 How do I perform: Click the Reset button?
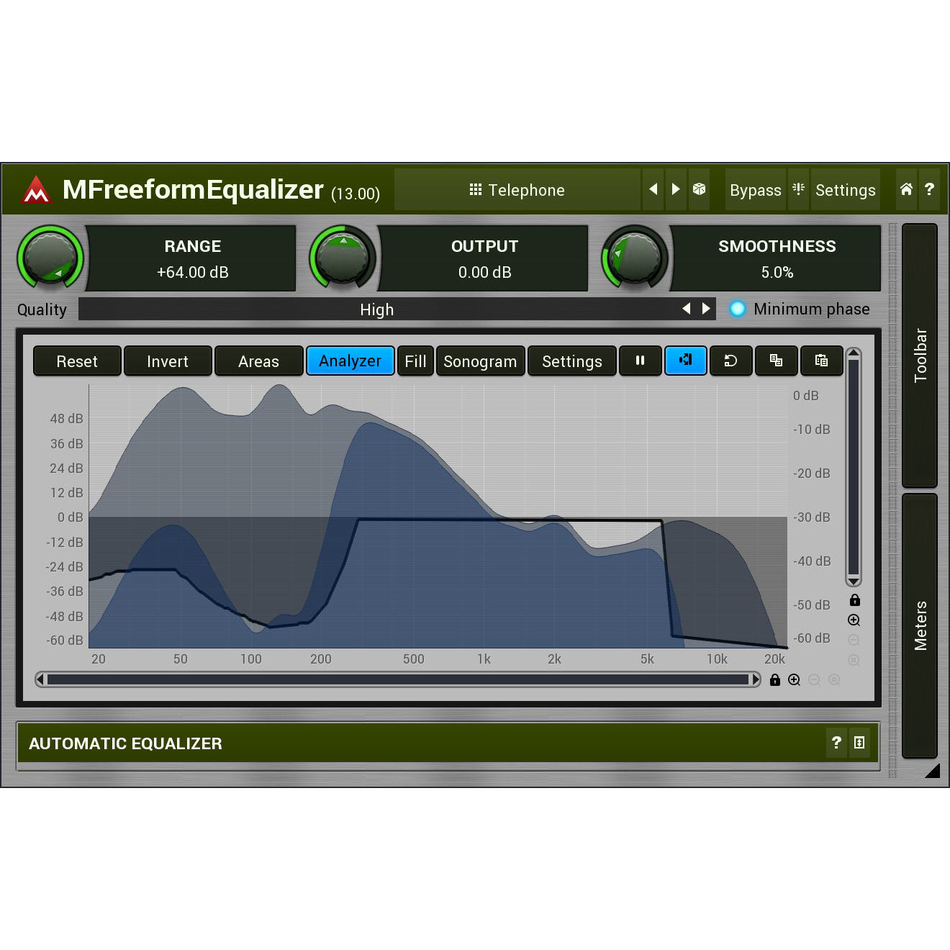(77, 361)
